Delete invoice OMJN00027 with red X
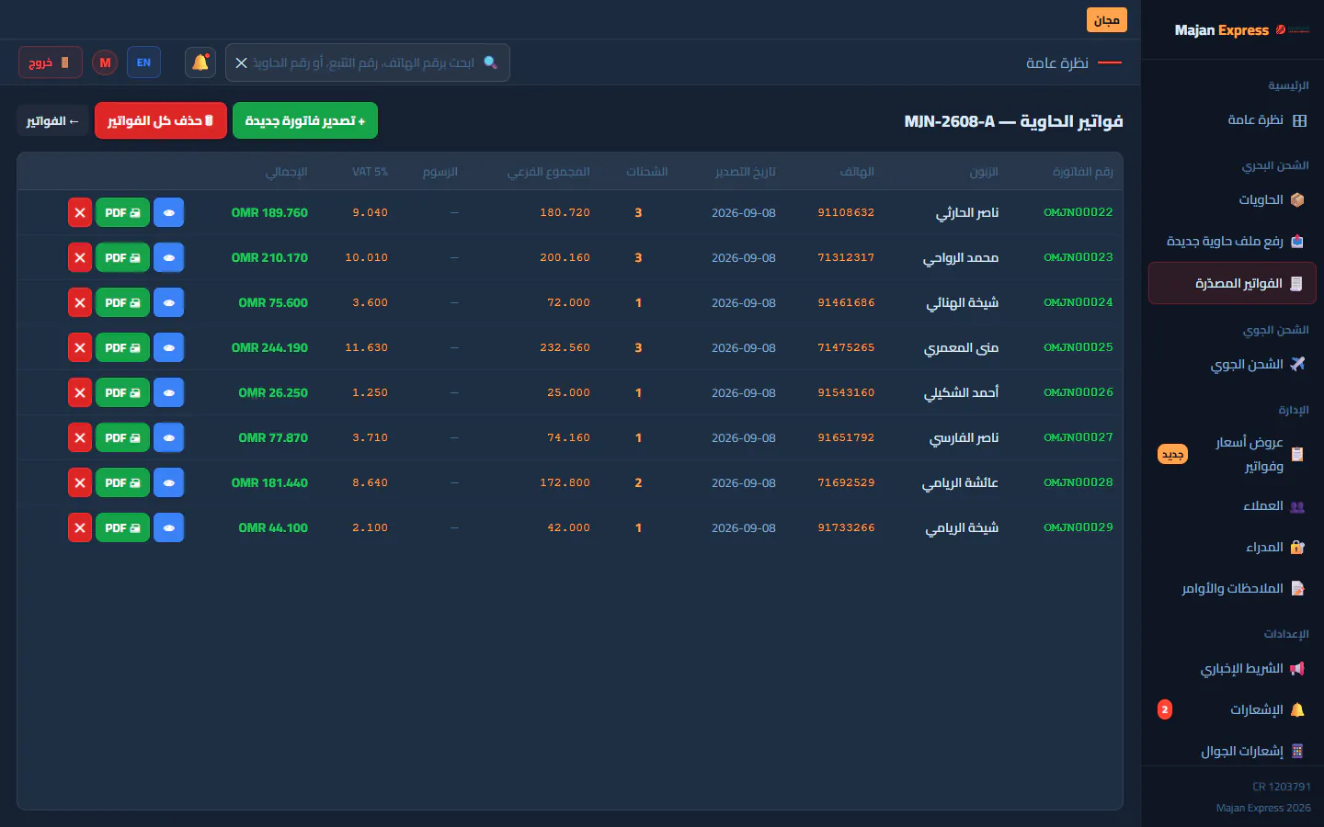 click(80, 437)
